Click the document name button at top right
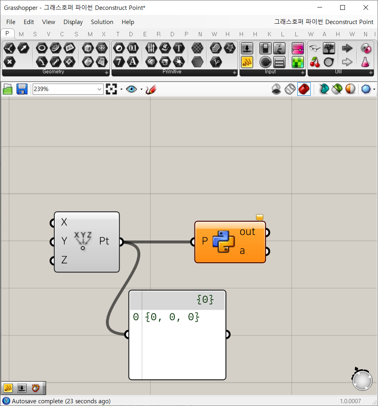The height and width of the screenshot is (406, 378). (x=324, y=22)
